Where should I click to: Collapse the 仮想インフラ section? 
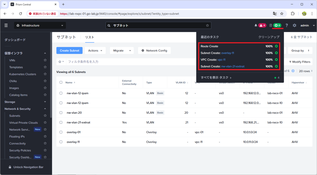pyautogui.click(x=45, y=53)
